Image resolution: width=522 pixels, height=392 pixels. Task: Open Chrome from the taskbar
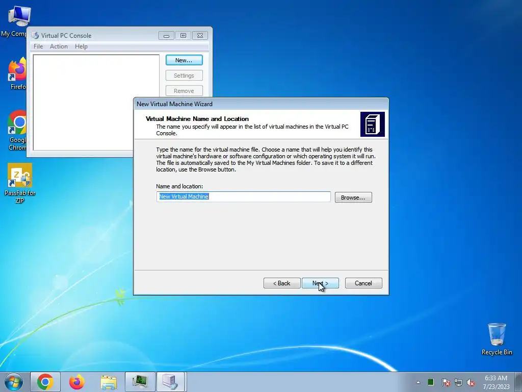point(45,382)
